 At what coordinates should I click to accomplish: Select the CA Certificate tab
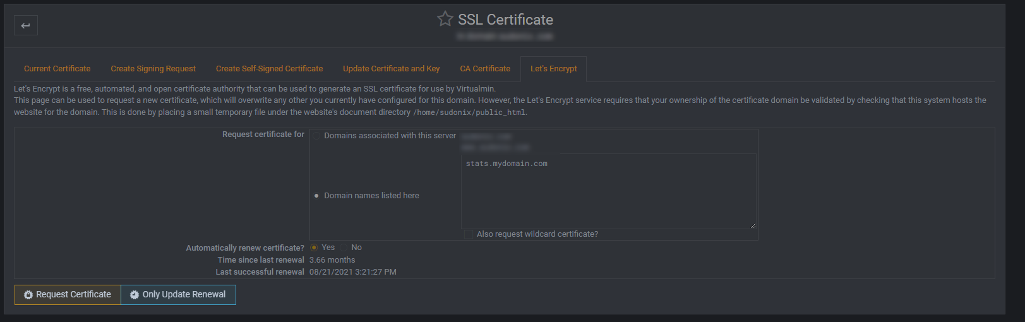pos(485,69)
